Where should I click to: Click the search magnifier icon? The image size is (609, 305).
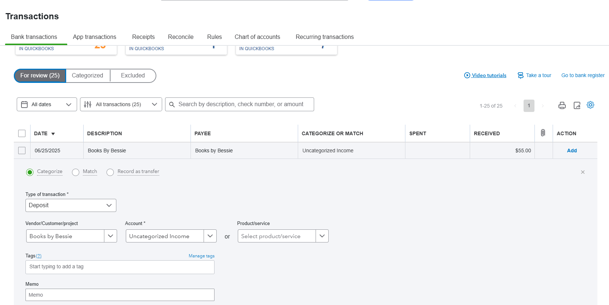click(x=172, y=104)
